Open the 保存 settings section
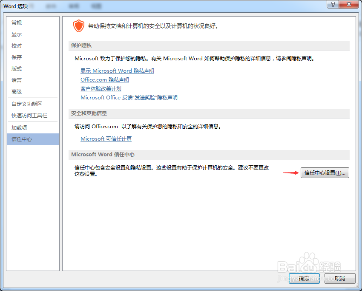 [x=16, y=57]
